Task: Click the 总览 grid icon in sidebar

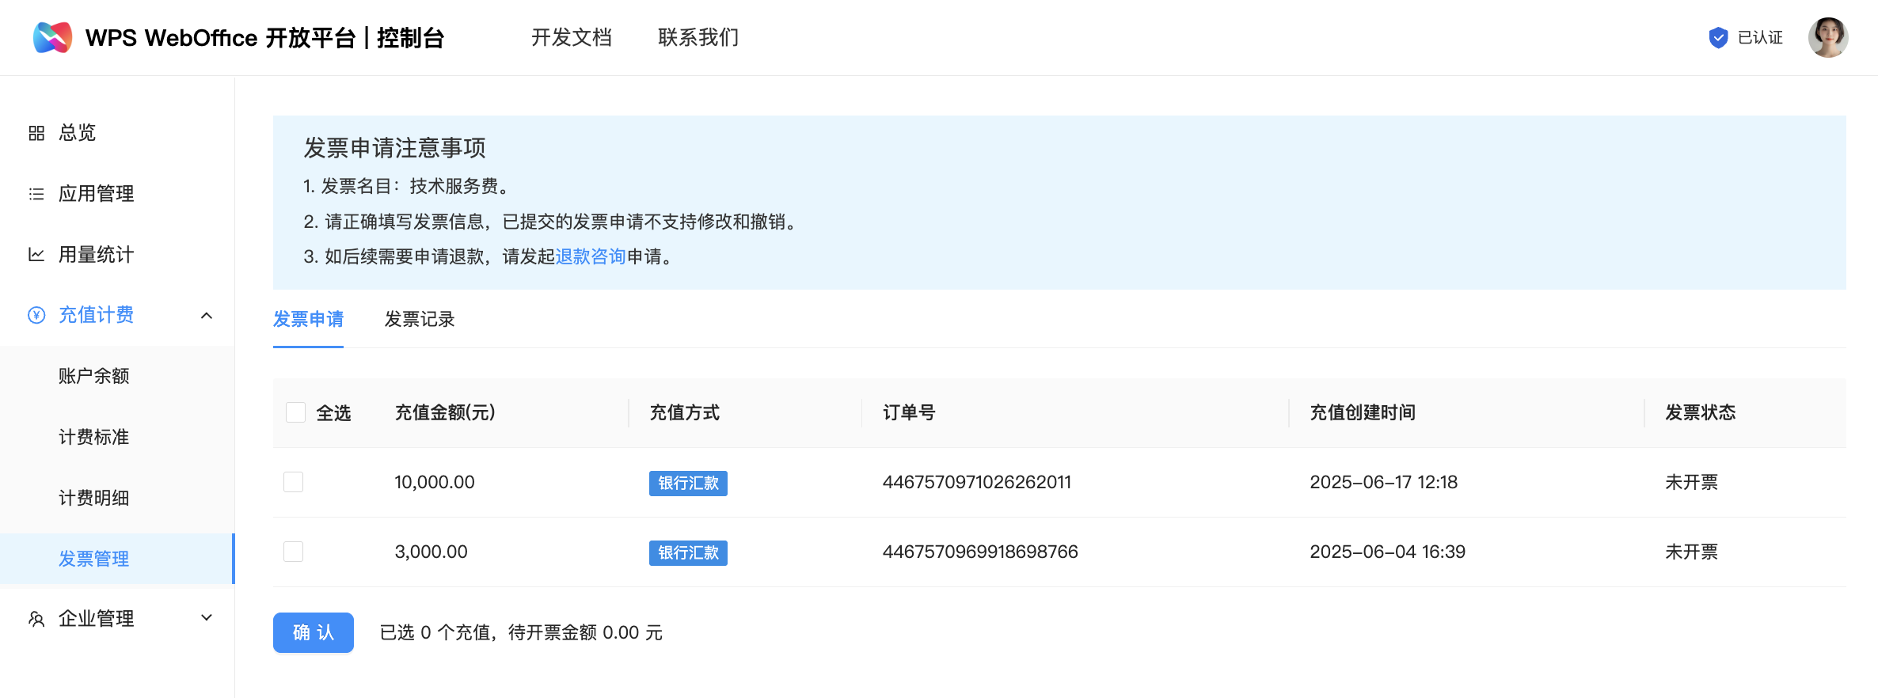Action: [x=36, y=133]
